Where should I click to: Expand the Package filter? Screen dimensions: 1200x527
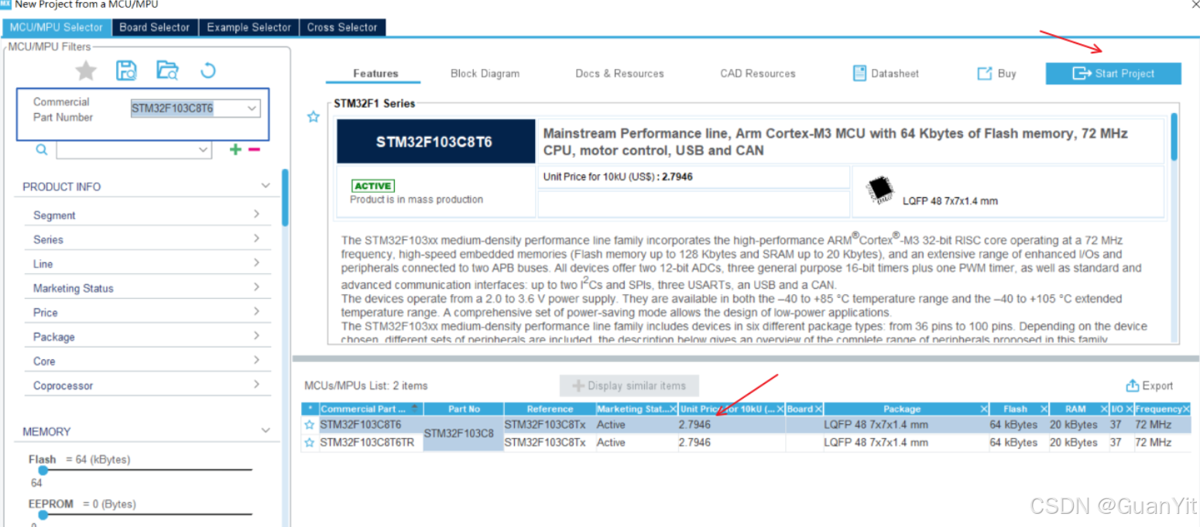256,336
